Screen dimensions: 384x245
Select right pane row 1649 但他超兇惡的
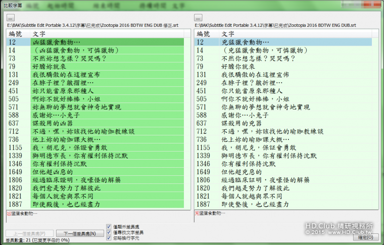tap(283, 172)
